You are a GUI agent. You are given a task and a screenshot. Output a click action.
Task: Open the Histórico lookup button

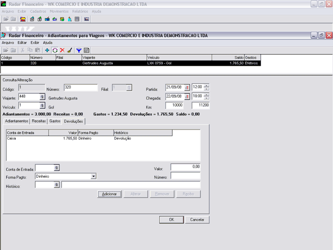pyautogui.click(x=56, y=185)
